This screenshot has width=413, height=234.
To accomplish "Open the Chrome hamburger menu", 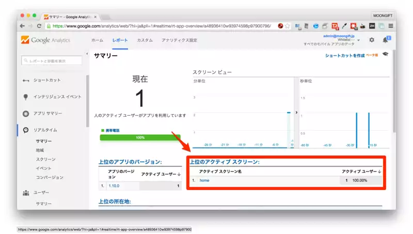I will pos(391,26).
